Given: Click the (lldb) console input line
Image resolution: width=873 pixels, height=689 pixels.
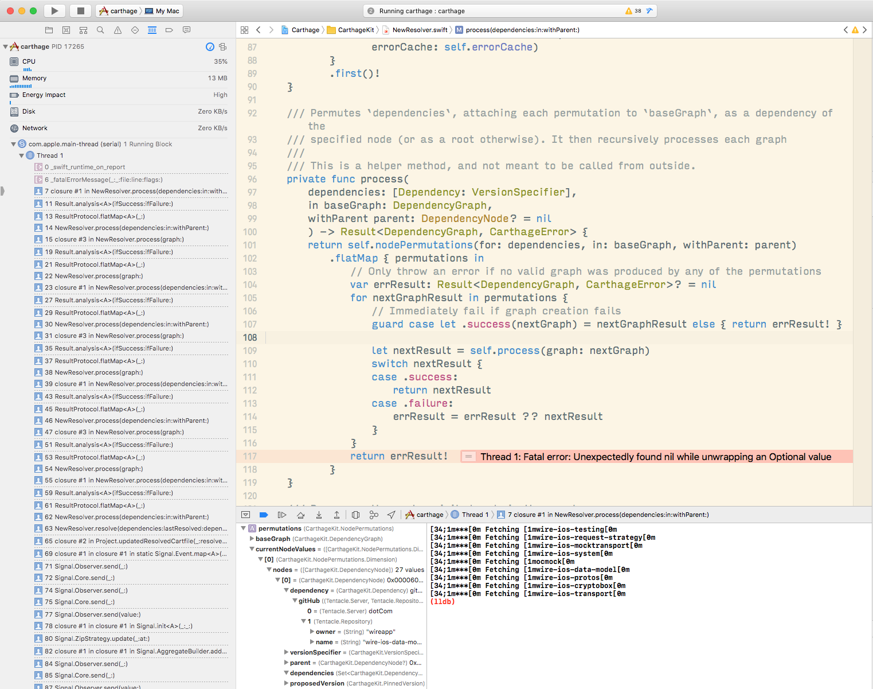Looking at the screenshot, I should tap(487, 601).
